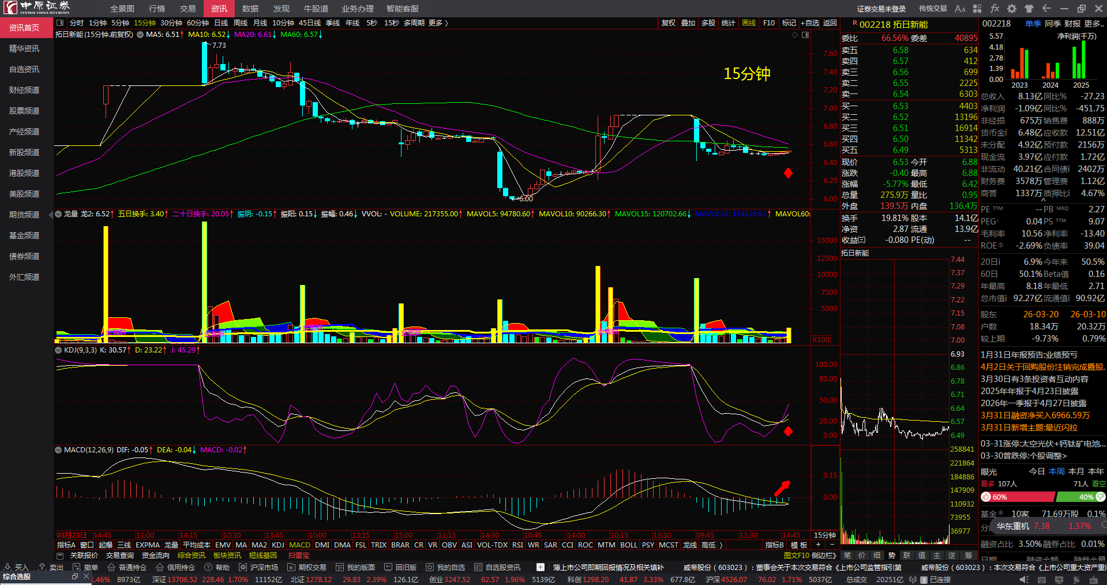Click the 华东重机 ticker popup
The width and height of the screenshot is (1107, 585).
[1048, 526]
